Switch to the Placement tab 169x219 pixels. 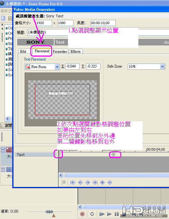click(x=42, y=51)
